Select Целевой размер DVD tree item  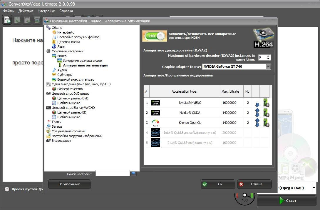73,98
